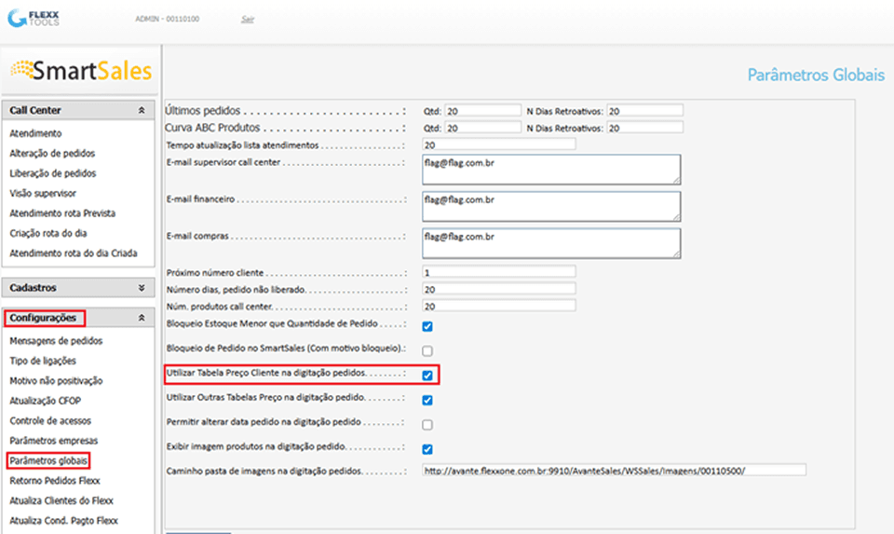This screenshot has width=894, height=534.
Task: Open Controle de acessos
Action: 50,420
